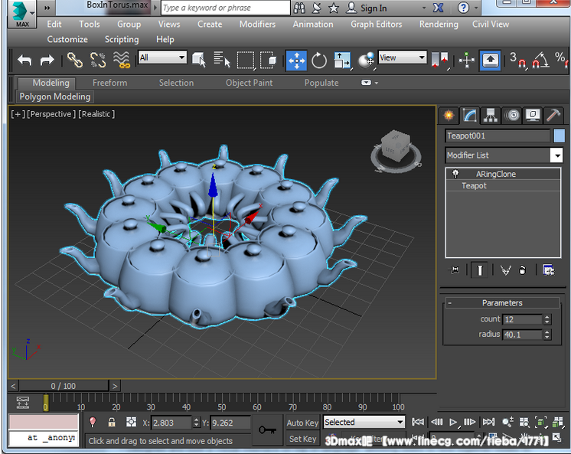Open the Selected key filter dropdown
This screenshot has width=571, height=454.
click(364, 423)
